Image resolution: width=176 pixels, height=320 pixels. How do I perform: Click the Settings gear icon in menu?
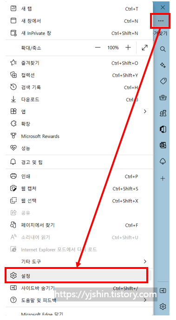[13, 275]
